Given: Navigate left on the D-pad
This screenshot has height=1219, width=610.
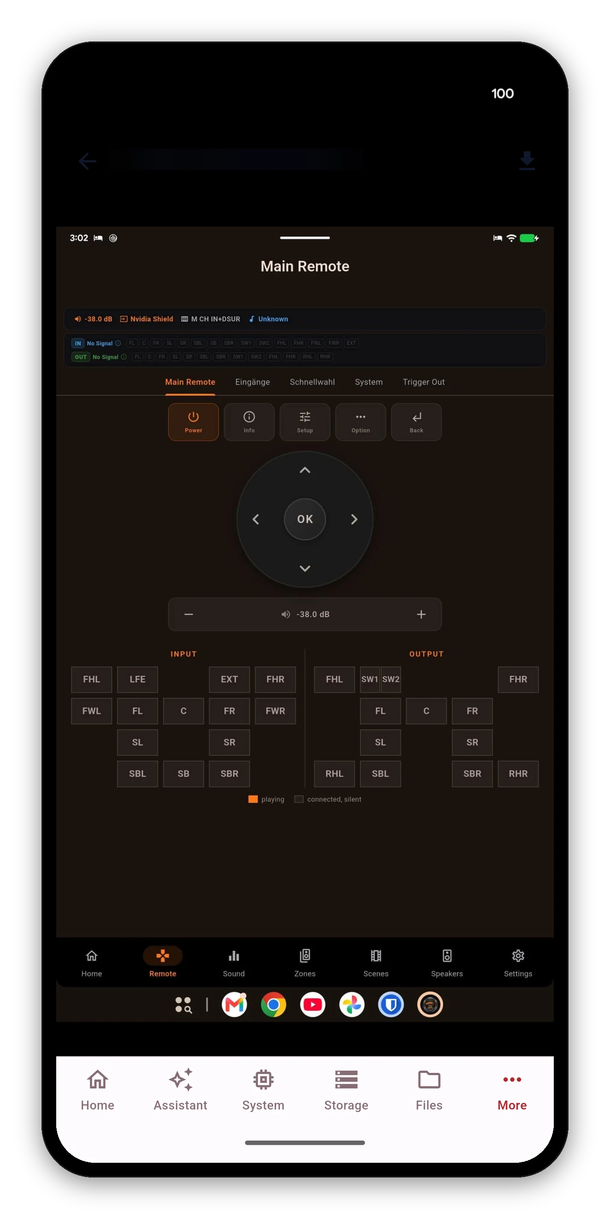Looking at the screenshot, I should tap(256, 519).
